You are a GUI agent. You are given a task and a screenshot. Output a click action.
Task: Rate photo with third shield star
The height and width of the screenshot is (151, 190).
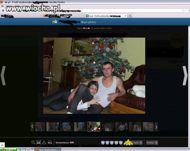(112, 143)
